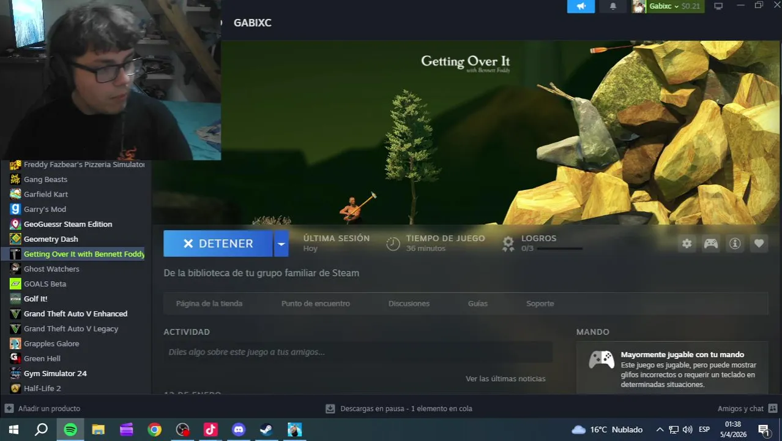Click the TIEMPO DE JUEGO clock icon
Viewport: 782px width, 441px height.
pos(393,243)
